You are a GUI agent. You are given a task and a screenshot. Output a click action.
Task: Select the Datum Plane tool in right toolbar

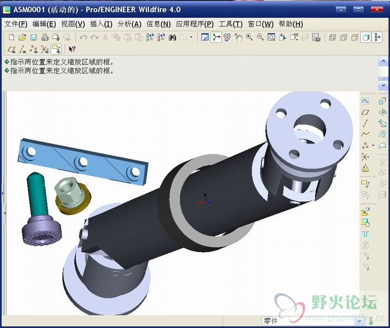[x=365, y=112]
